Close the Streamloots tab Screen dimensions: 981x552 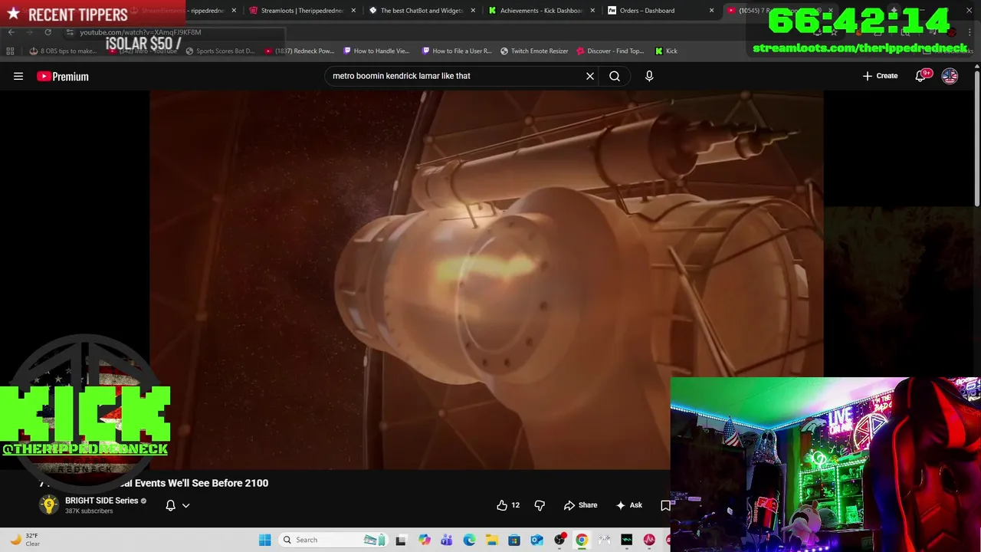click(x=353, y=11)
